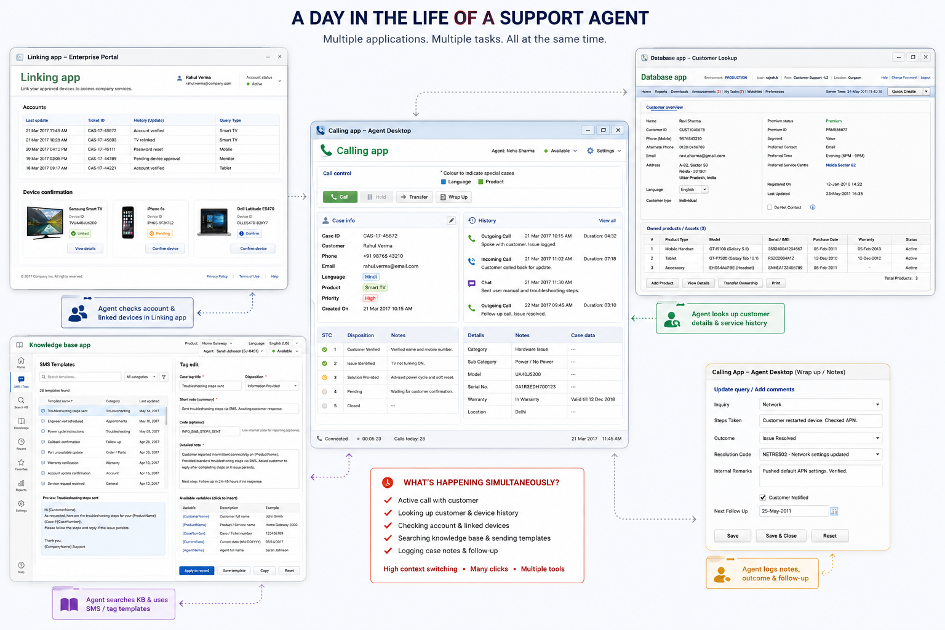945x630 pixels.
Task: Select STC step 4 Pending radio circle
Action: click(325, 391)
